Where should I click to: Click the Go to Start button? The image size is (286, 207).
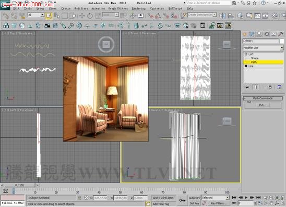(x=234, y=198)
